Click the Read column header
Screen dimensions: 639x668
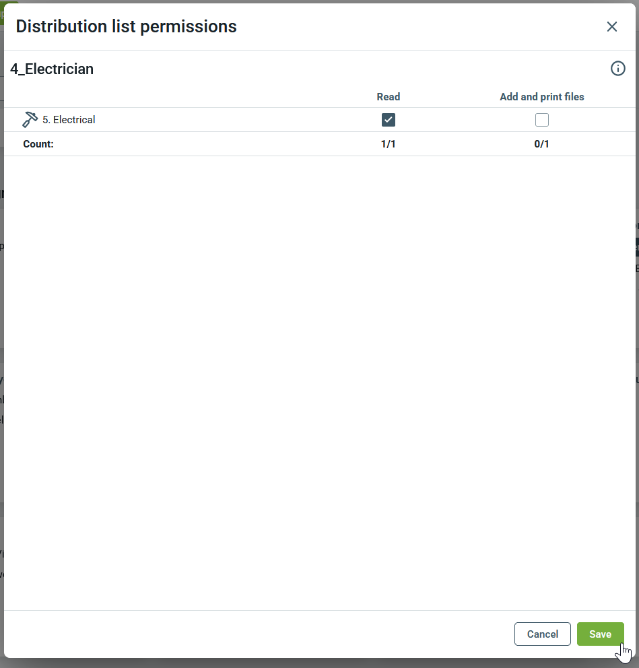coord(389,97)
